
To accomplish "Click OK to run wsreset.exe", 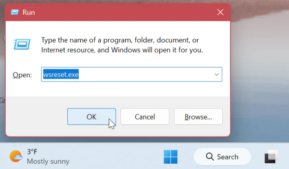I will point(91,117).
